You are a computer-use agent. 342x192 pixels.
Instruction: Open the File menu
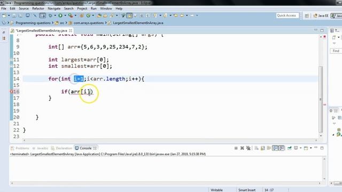coord(4,9)
